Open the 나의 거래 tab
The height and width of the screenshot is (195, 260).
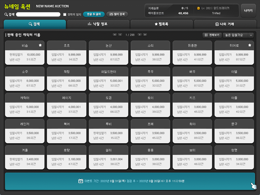click(x=225, y=24)
